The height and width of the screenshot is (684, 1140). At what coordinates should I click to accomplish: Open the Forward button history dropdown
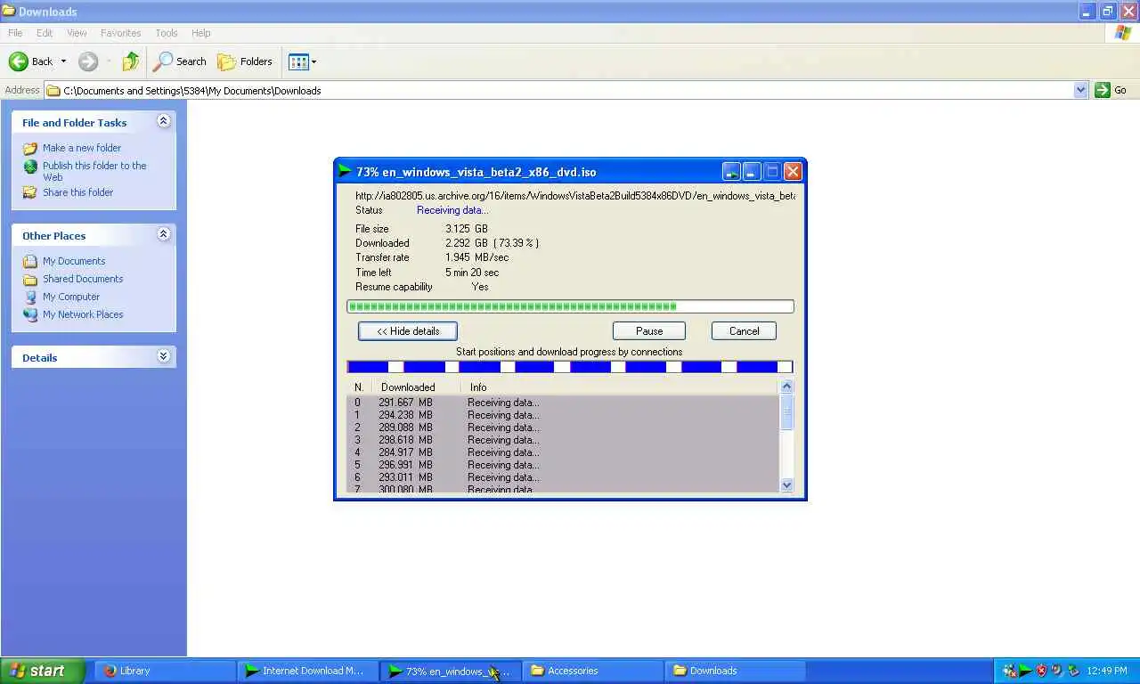(x=109, y=61)
